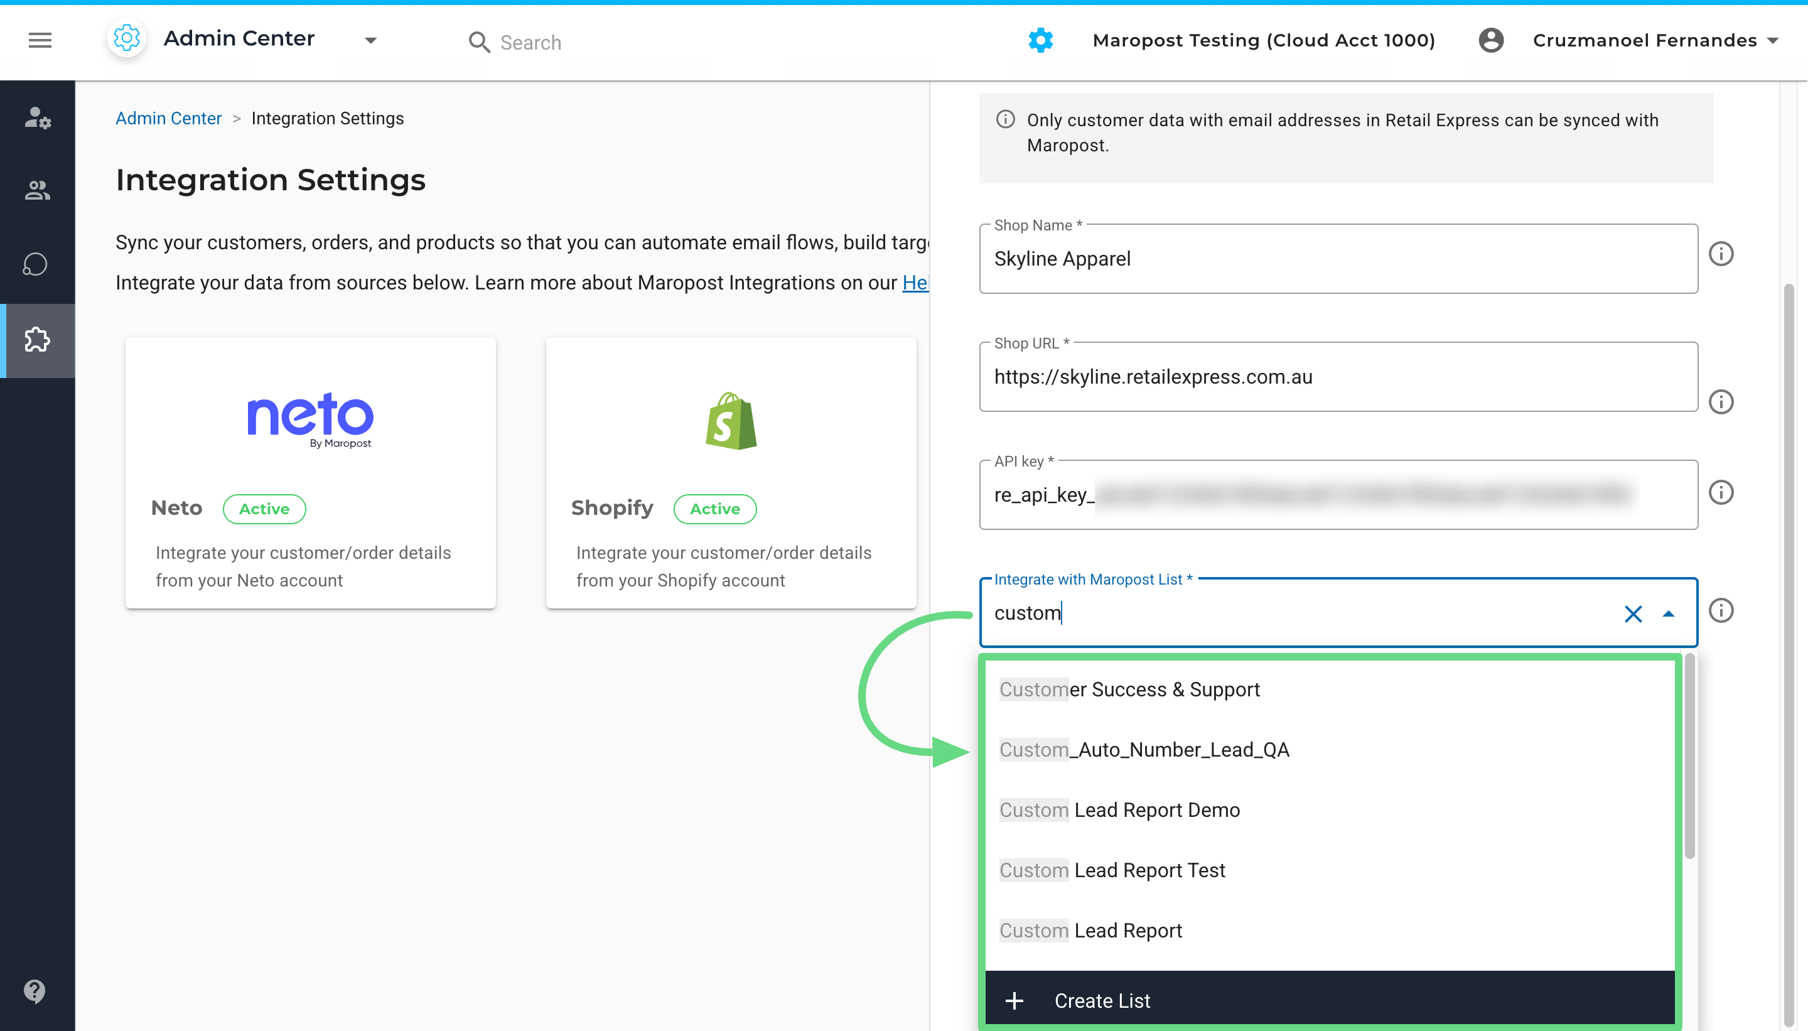Image resolution: width=1808 pixels, height=1031 pixels.
Task: Click the plus icon beside Create List
Action: [x=1014, y=1001]
